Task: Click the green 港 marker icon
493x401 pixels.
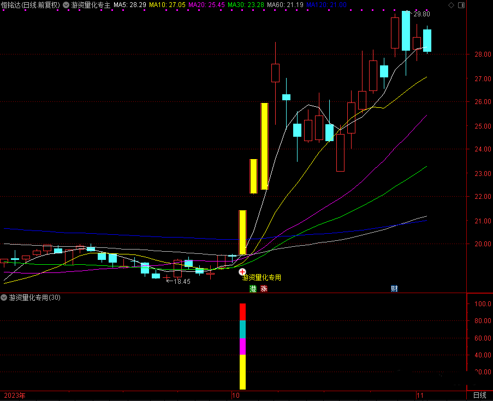Action: tap(253, 289)
